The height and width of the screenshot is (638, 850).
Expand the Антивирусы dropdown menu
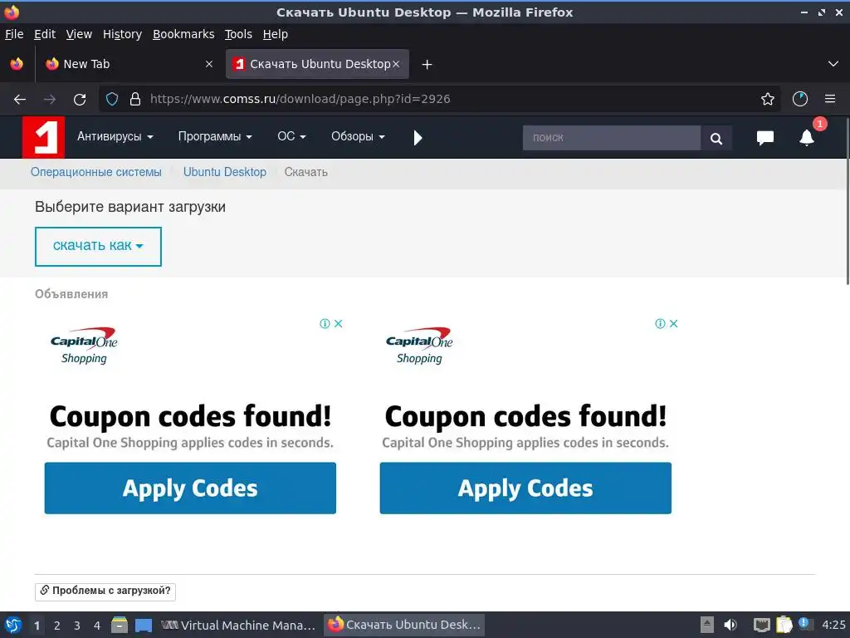click(115, 137)
